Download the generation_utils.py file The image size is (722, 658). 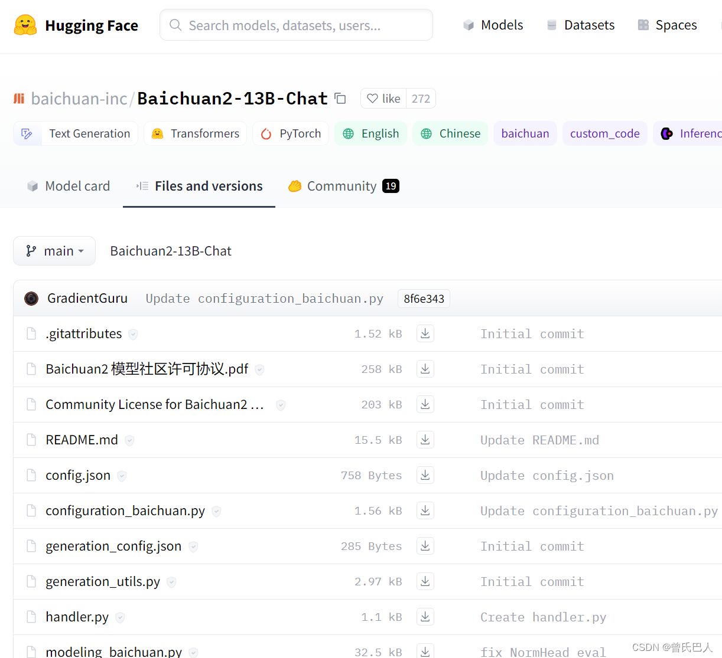(425, 581)
